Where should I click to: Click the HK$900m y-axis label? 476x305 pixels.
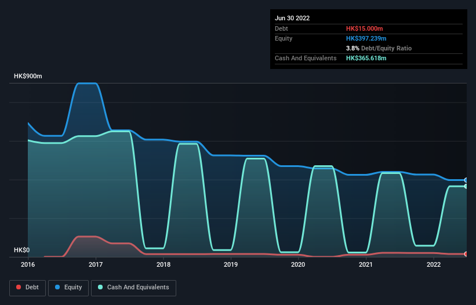point(28,76)
